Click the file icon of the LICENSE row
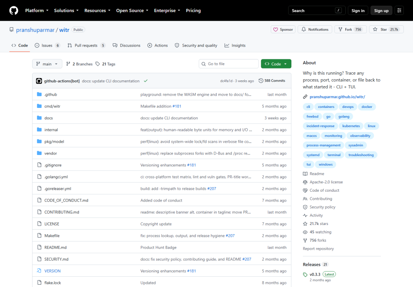413x287 pixels. 39,224
